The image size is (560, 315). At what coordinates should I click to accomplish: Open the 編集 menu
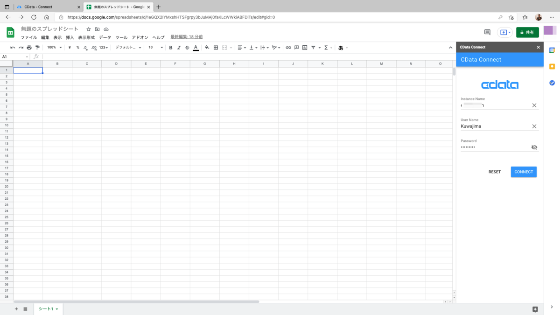[45, 37]
